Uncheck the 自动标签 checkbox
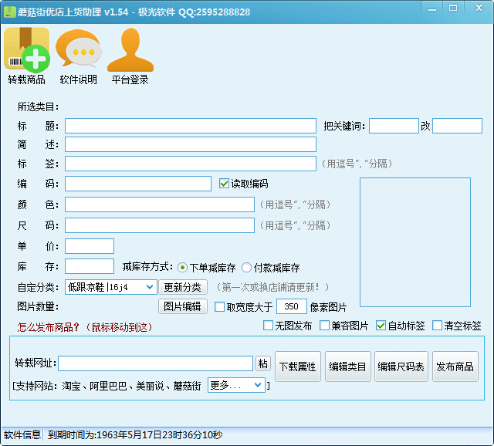Image resolution: width=494 pixels, height=446 pixels. (381, 326)
